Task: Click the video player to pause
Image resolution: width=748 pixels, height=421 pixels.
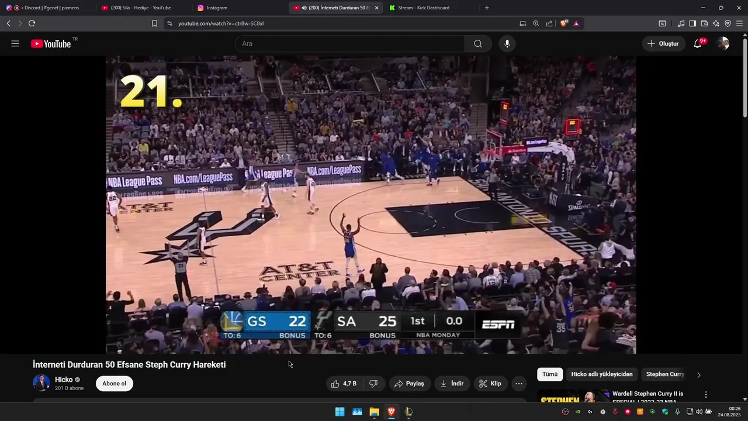Action: tap(370, 205)
